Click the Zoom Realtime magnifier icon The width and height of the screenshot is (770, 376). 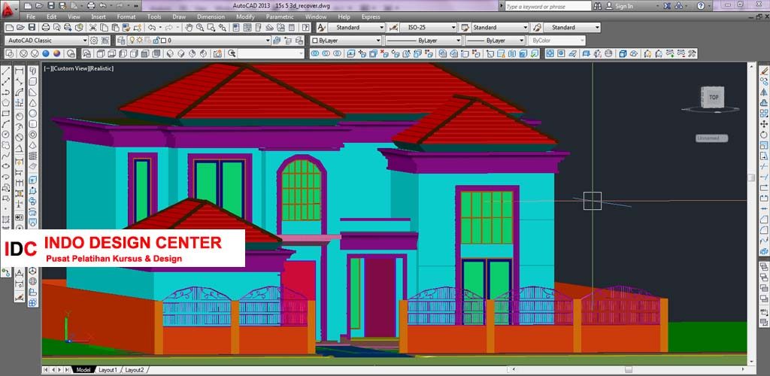pos(200,28)
